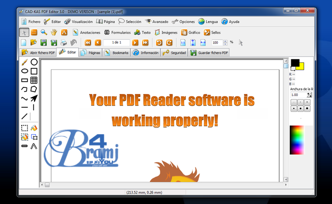332x204 pixels.
Task: Switch to the Páginas tab
Action: coord(91,53)
